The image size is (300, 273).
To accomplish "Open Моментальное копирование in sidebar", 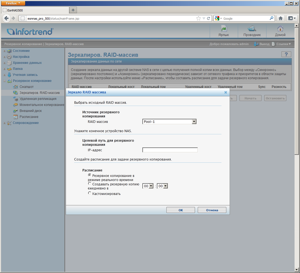I will point(42,105).
